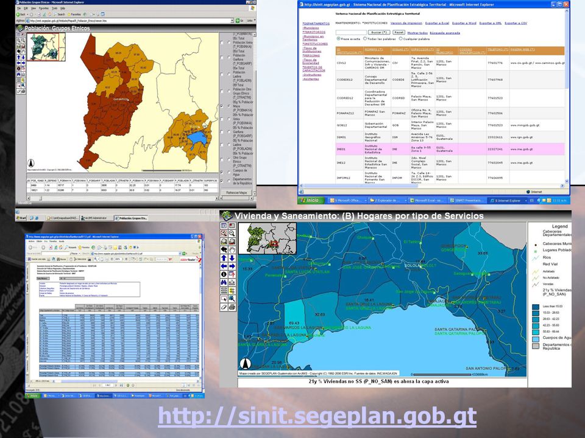585x438 pixels.
Task: Click the Print icon in Vivienda map
Action: [x=232, y=307]
